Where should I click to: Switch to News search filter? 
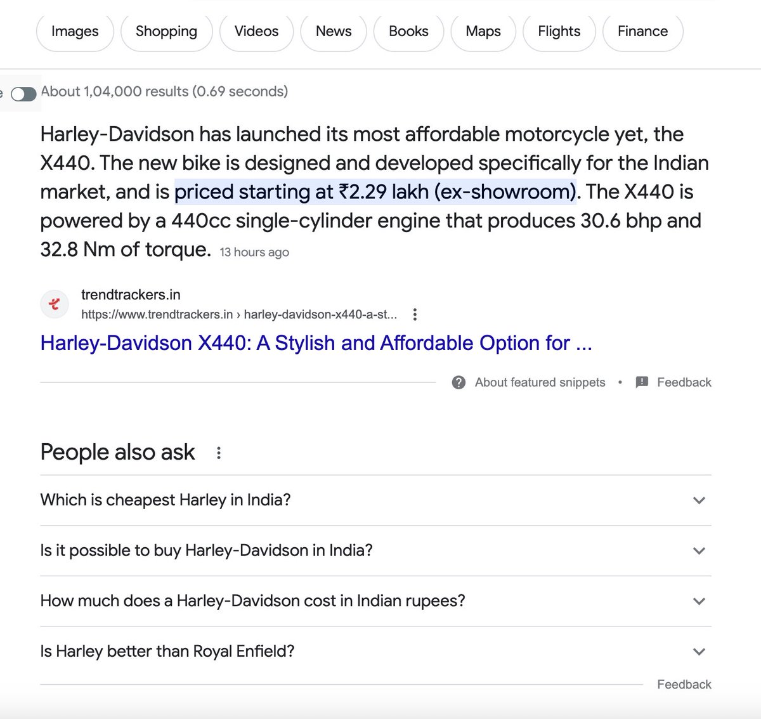click(334, 32)
